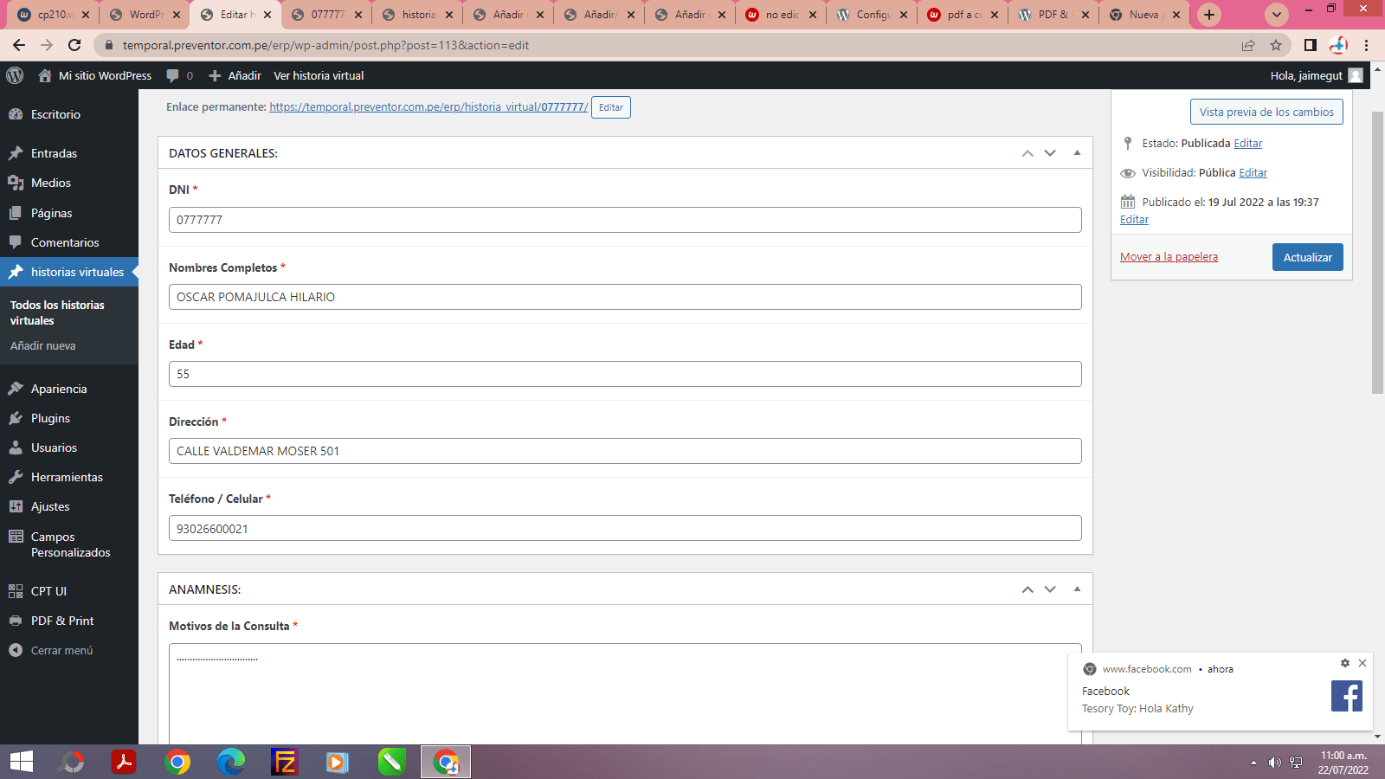Open new browser tab
Screen dimensions: 1385x779
click(1209, 15)
